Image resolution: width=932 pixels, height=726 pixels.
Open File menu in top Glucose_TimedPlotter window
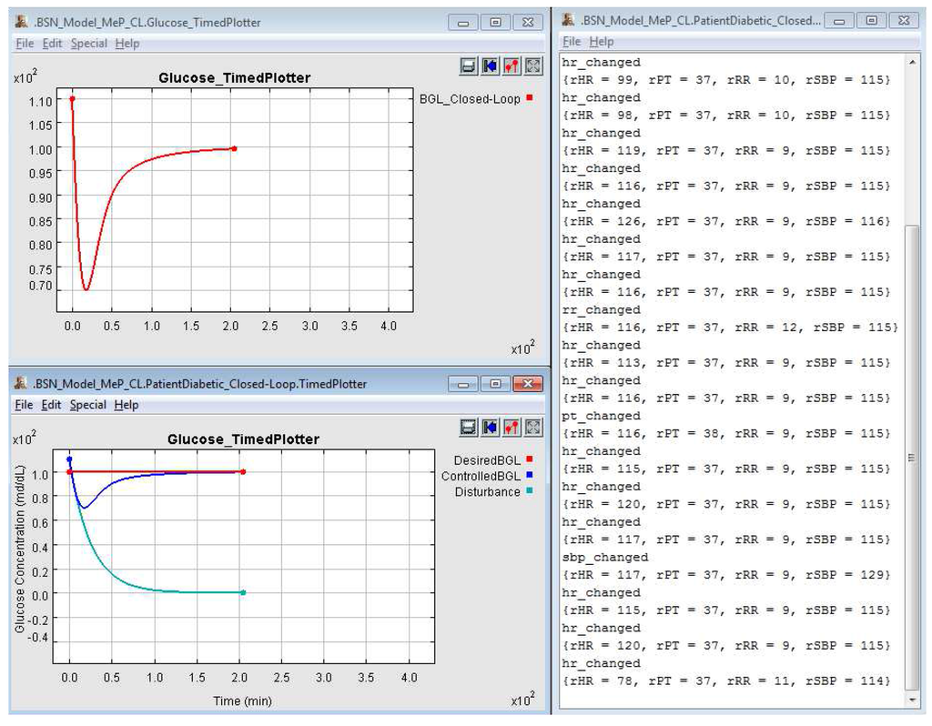click(25, 43)
